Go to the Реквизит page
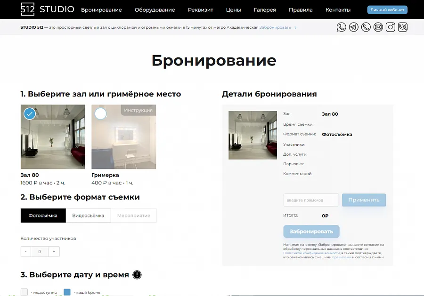Screen dimensions: 424x296 point(201,10)
